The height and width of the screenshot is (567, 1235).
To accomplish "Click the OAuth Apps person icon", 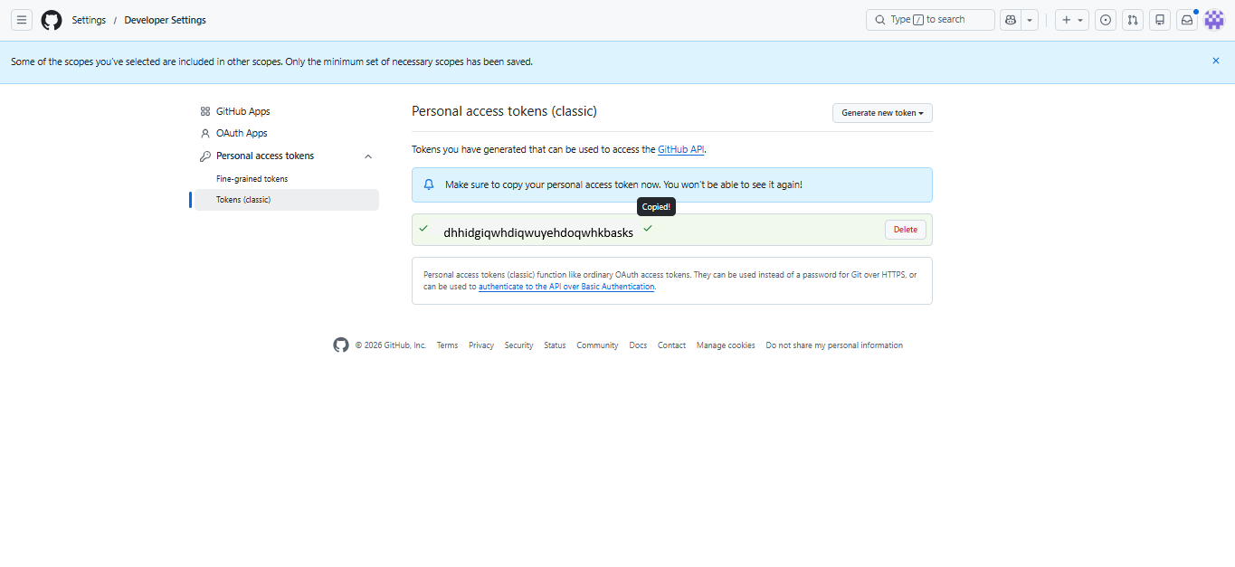I will pos(205,133).
